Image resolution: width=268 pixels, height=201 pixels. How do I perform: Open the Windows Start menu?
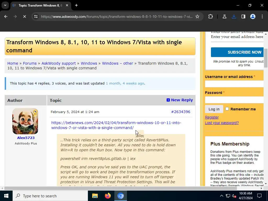pyautogui.click(x=6, y=196)
